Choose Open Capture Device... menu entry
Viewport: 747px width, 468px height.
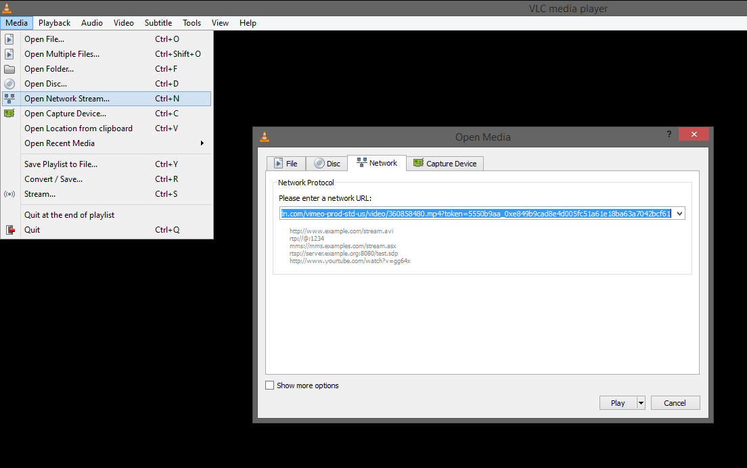pos(107,114)
